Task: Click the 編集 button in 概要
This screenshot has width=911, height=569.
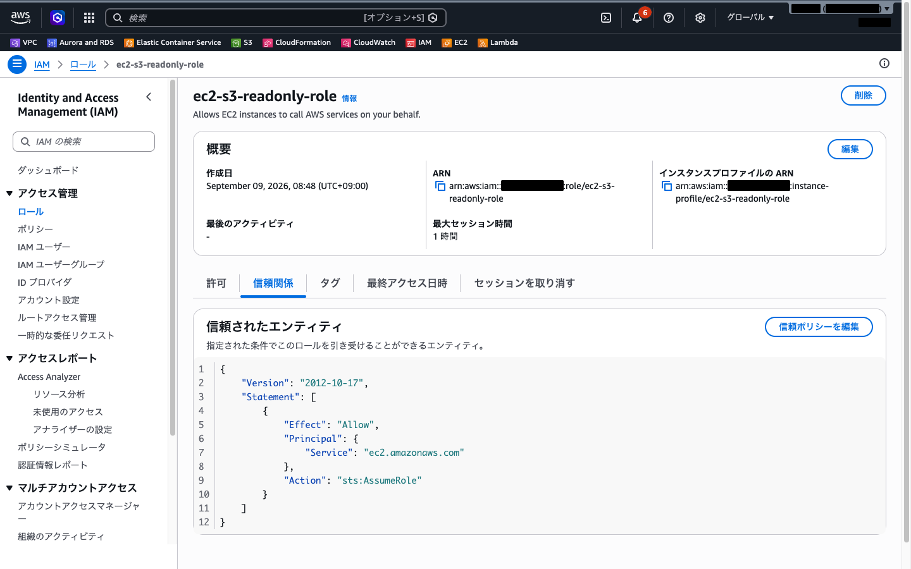Action: tap(850, 149)
